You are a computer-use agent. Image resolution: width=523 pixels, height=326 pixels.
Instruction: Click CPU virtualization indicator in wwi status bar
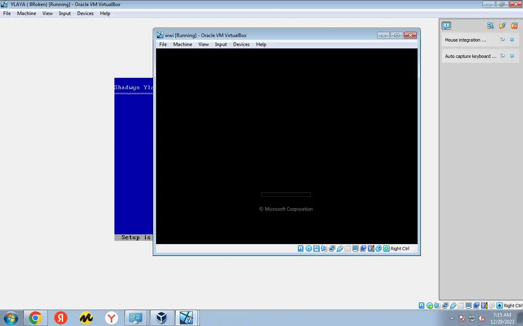(x=371, y=249)
